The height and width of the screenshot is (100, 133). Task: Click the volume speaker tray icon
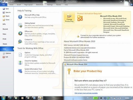[121, 98]
